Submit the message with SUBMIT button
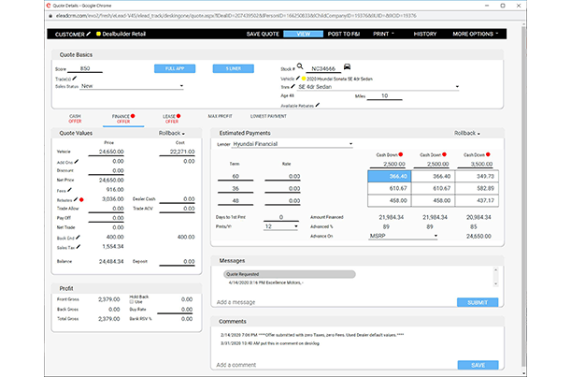The width and height of the screenshot is (571, 377). point(478,302)
